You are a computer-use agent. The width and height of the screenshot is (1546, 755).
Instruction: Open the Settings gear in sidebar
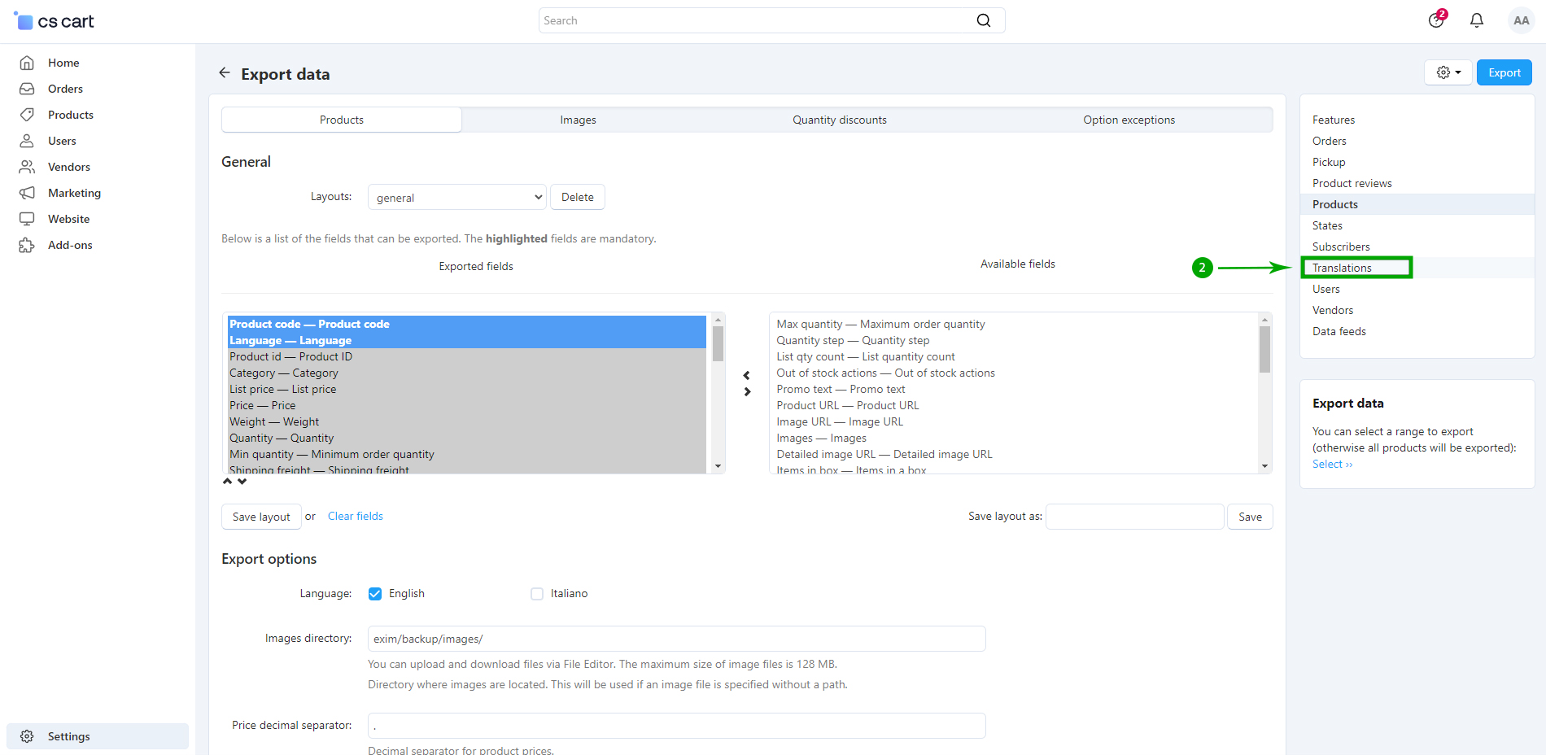27,736
